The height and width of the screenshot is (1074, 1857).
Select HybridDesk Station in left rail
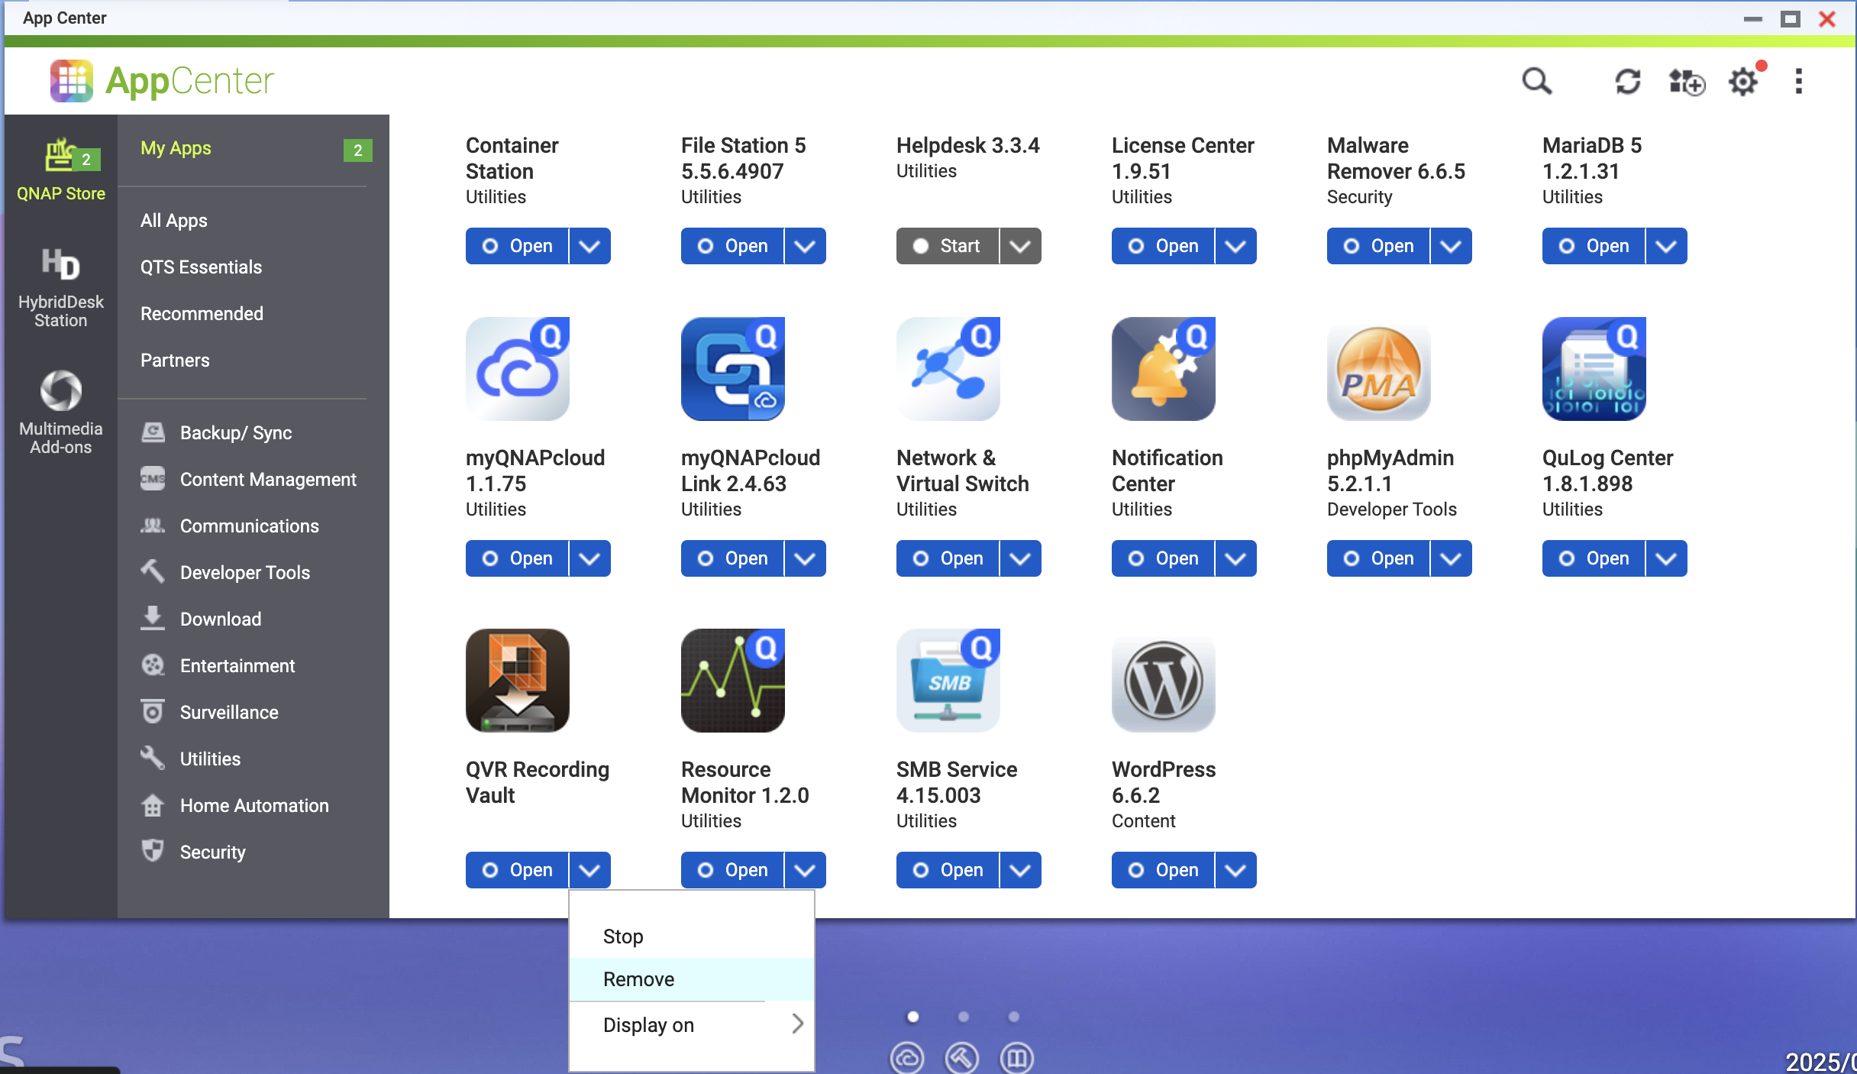pyautogui.click(x=61, y=288)
